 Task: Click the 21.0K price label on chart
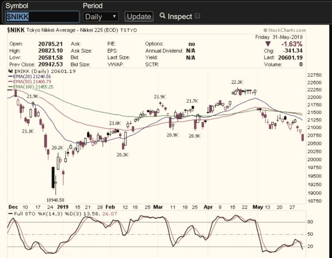coord(115,123)
